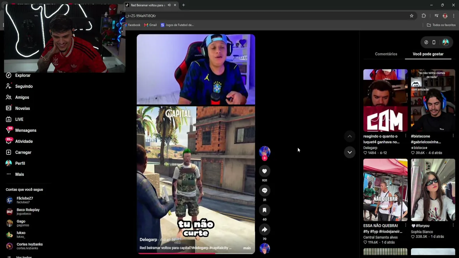Open the Central Samanta alves author link
This screenshot has width=459, height=258.
click(380, 237)
